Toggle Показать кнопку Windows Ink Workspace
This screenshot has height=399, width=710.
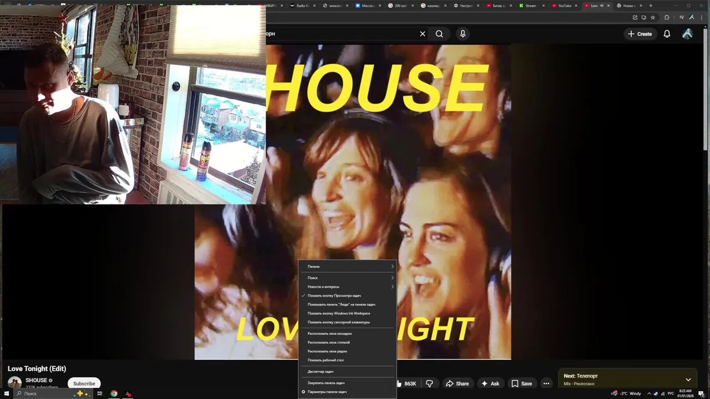pyautogui.click(x=348, y=313)
